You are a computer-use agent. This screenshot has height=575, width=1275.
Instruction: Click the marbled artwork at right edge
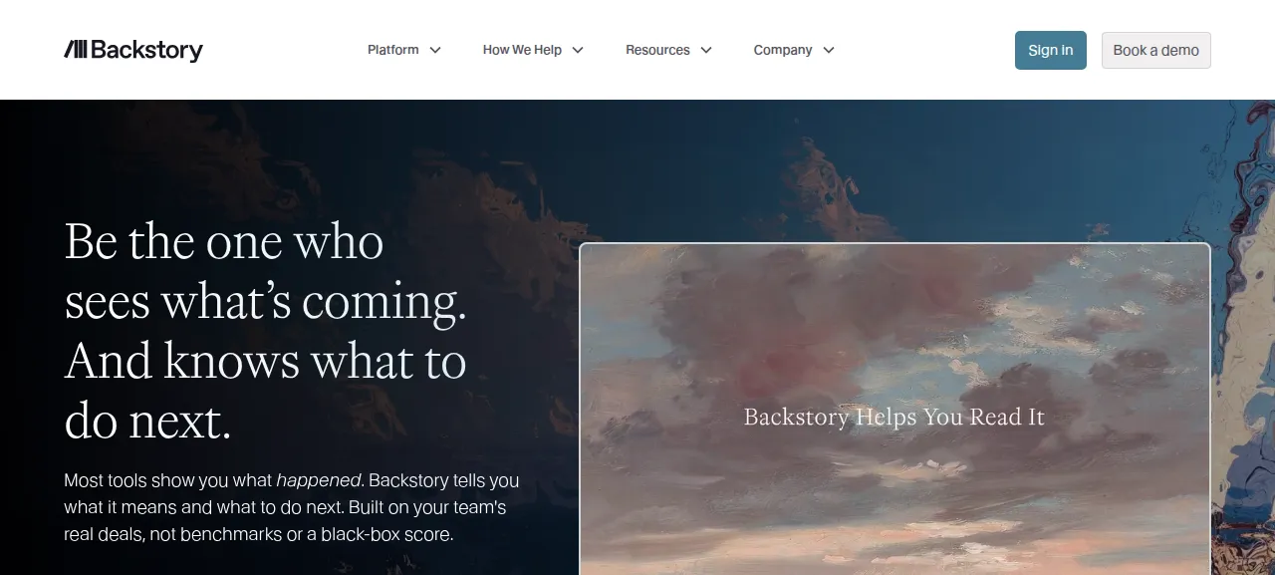(1244, 339)
